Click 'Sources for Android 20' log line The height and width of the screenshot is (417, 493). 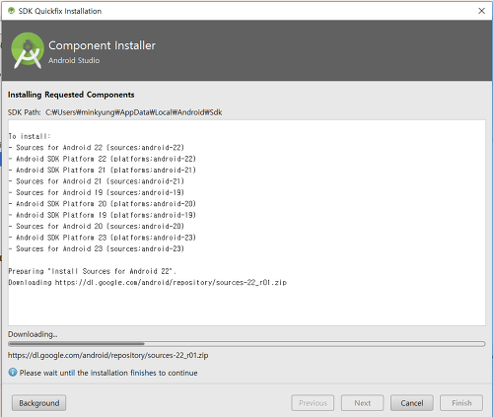point(97,226)
